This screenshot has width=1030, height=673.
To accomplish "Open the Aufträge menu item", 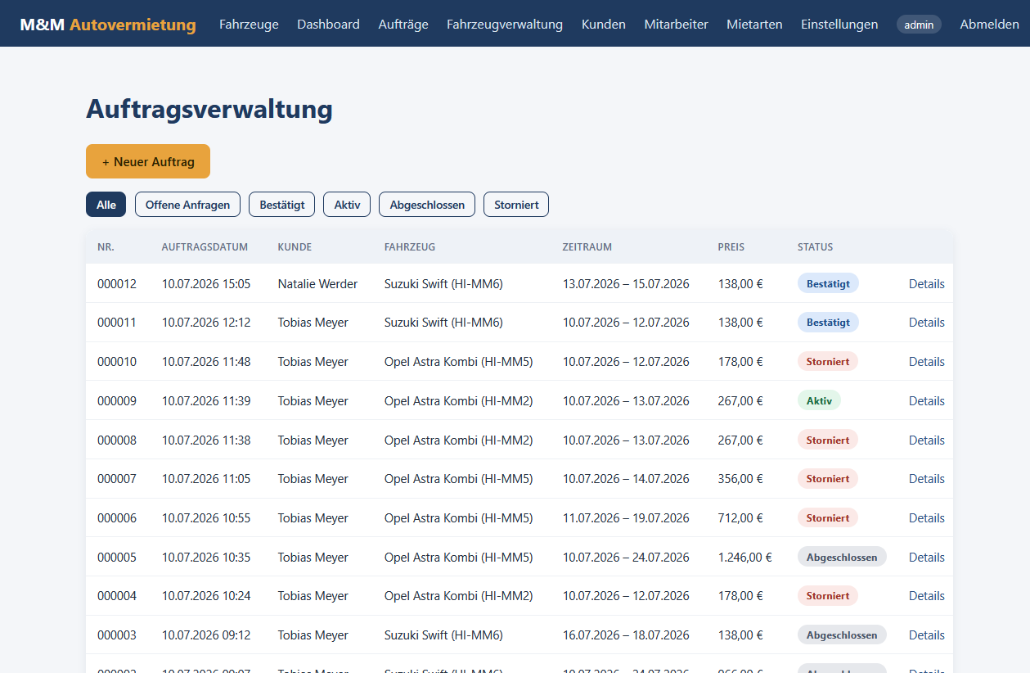I will point(403,25).
